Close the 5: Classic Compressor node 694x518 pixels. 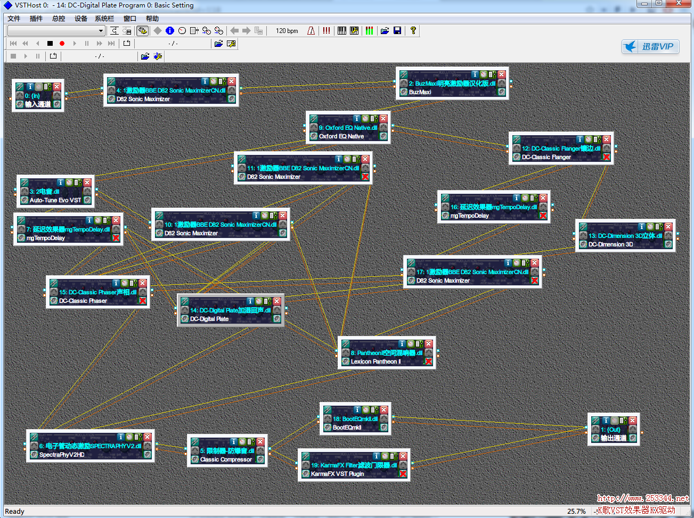(260, 442)
